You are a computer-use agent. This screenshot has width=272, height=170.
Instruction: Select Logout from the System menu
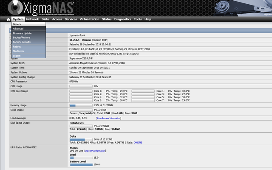(28, 56)
